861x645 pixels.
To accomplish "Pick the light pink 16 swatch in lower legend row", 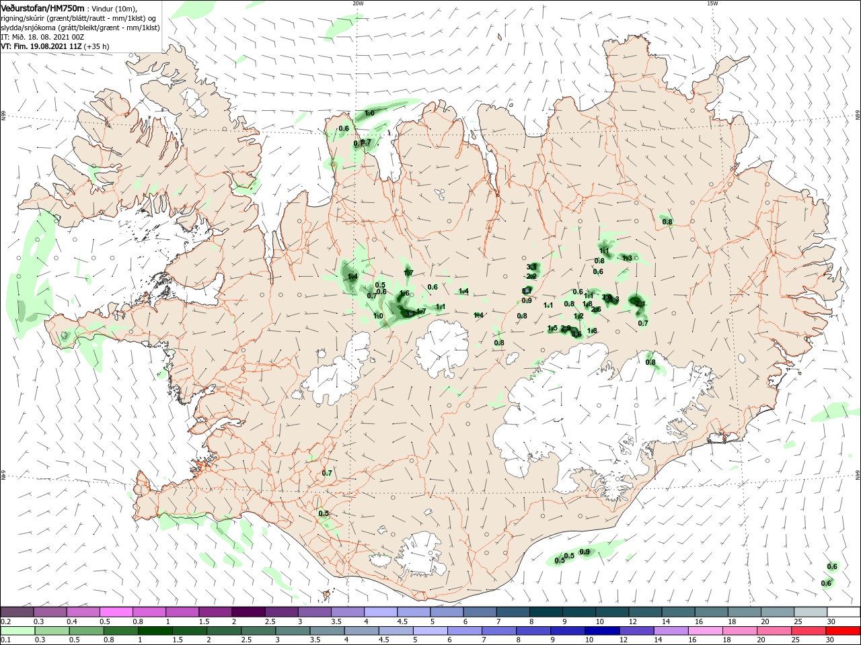I will (x=706, y=631).
